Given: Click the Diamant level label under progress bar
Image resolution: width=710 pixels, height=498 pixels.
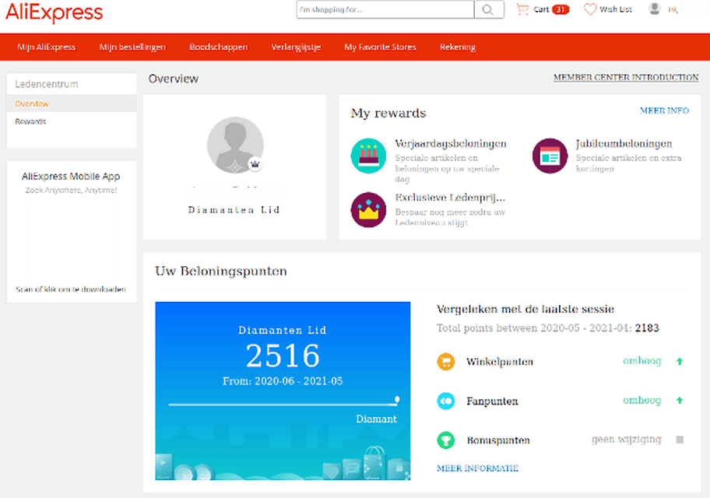Looking at the screenshot, I should (x=376, y=419).
